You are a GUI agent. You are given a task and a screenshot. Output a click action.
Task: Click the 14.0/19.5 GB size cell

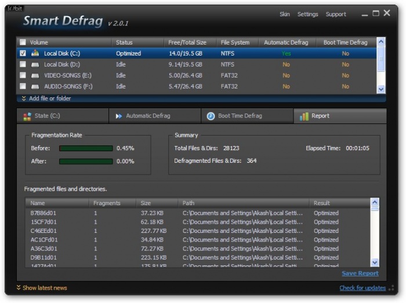click(186, 53)
